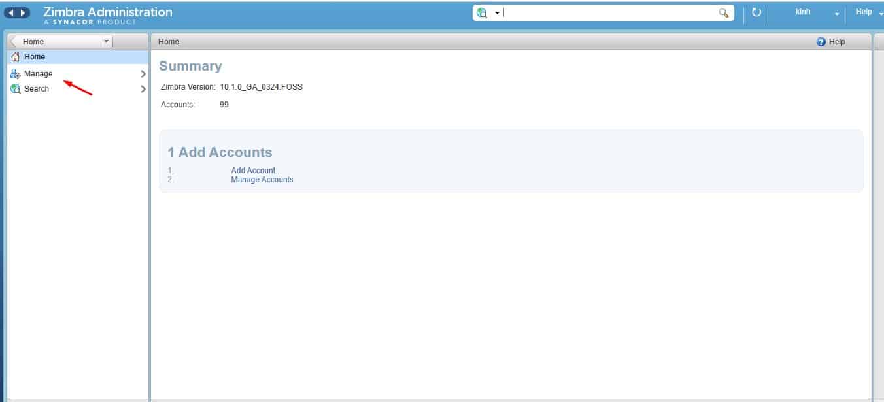The height and width of the screenshot is (402, 884).
Task: Click the magnifying glass search button
Action: click(x=724, y=13)
